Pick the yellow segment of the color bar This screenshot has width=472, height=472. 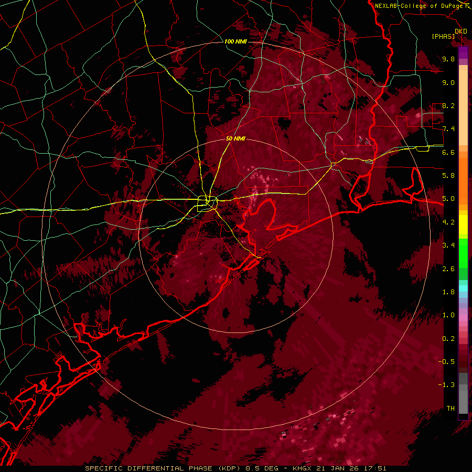pyautogui.click(x=463, y=224)
